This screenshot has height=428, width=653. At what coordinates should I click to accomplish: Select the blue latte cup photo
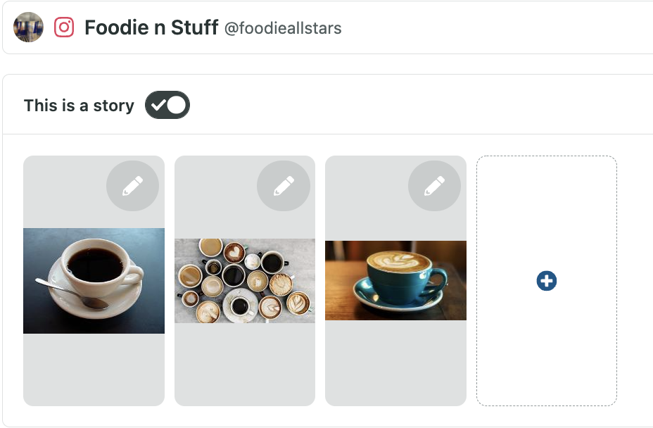click(395, 280)
